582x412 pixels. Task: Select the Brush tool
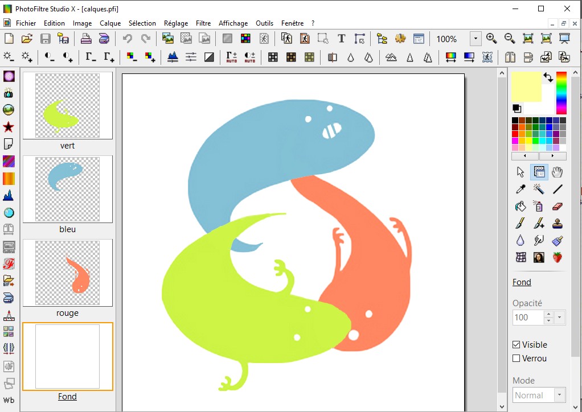520,223
